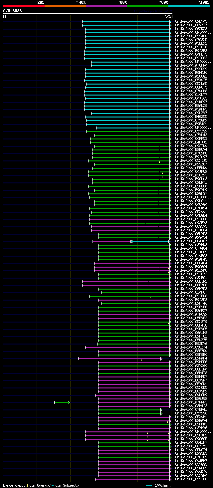This screenshot has height=488, width=213.
Task: Open hit UniRef100_Q9LY03
Action: (x=191, y=21)
